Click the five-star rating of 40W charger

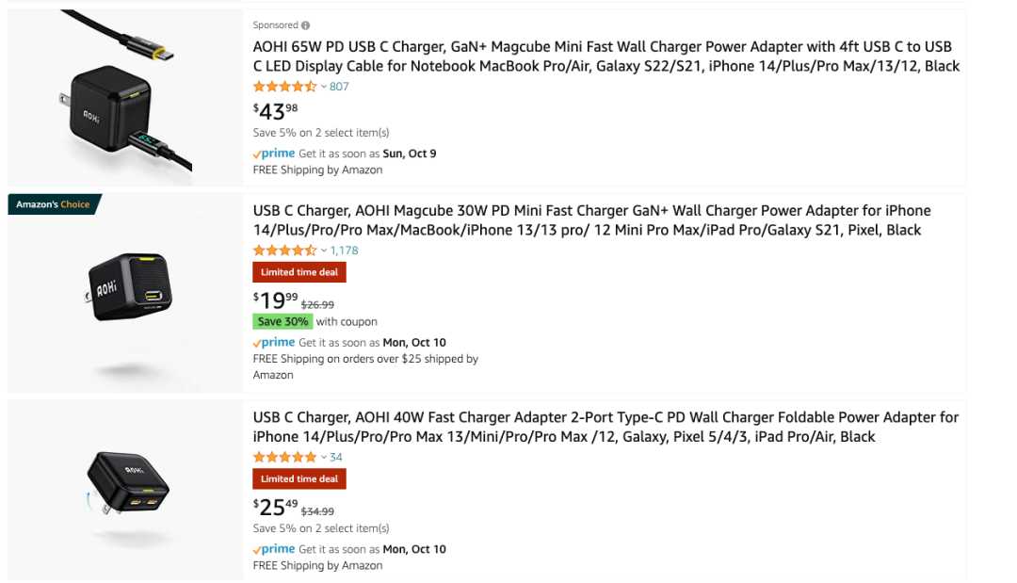284,457
